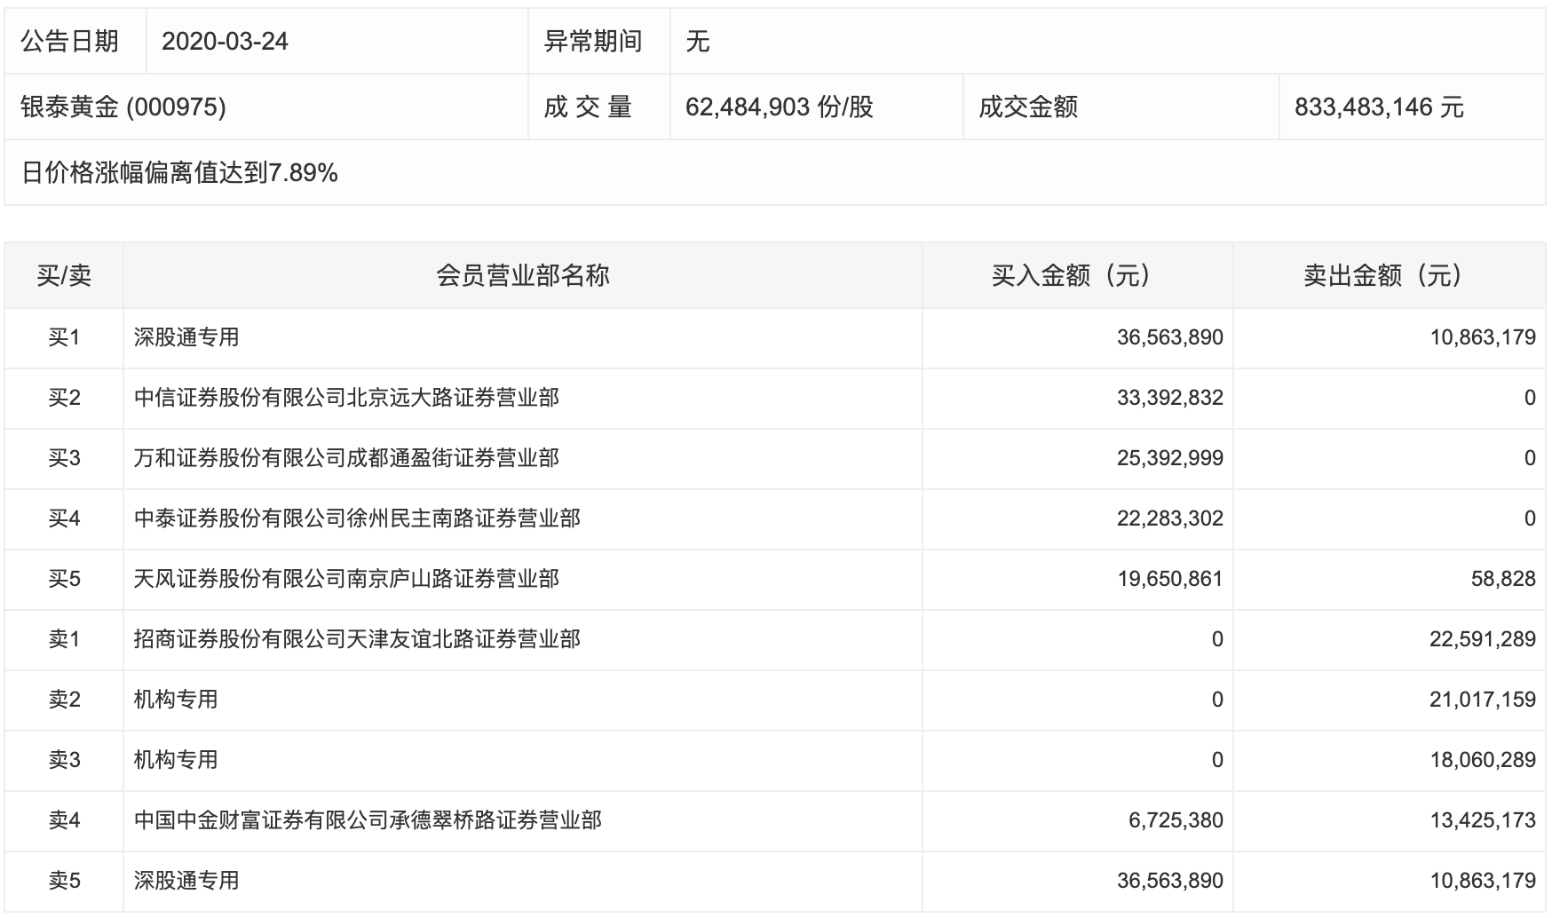Image resolution: width=1552 pixels, height=918 pixels.
Task: Click buy amount 36,563,890 in 卖5 row
Action: (1170, 881)
